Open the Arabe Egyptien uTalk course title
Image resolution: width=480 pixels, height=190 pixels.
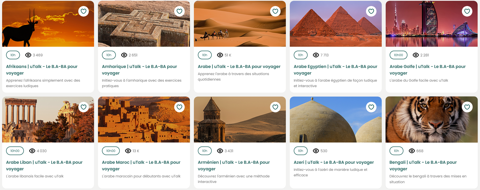click(x=336, y=70)
